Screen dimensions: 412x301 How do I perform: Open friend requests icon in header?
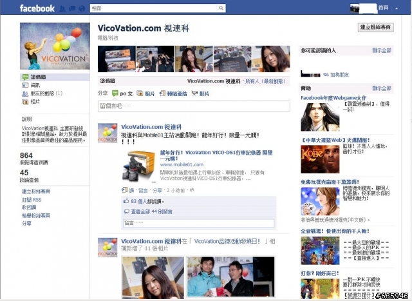62,8
